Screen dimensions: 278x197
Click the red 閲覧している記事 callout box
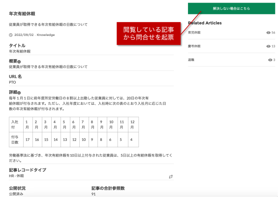149,33
